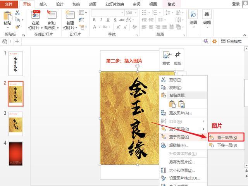Click the align right icon
The height and width of the screenshot is (186, 248).
click(x=158, y=27)
